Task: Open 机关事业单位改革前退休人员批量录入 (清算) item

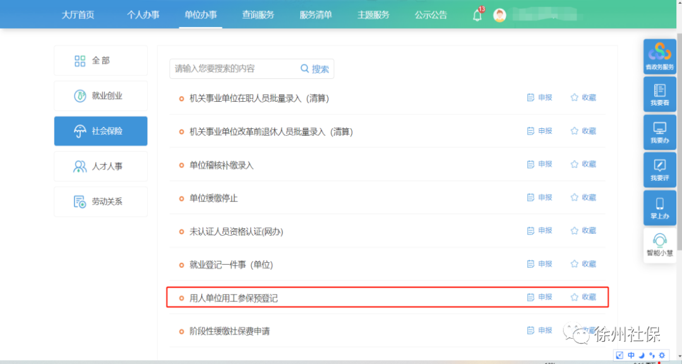Action: click(x=271, y=132)
